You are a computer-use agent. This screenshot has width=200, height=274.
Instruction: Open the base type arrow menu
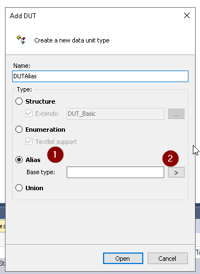tap(176, 173)
